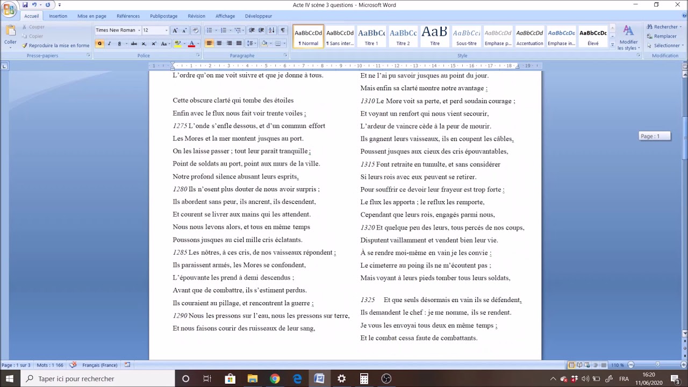688x387 pixels.
Task: Open the Publipostage tab
Action: pos(164,16)
